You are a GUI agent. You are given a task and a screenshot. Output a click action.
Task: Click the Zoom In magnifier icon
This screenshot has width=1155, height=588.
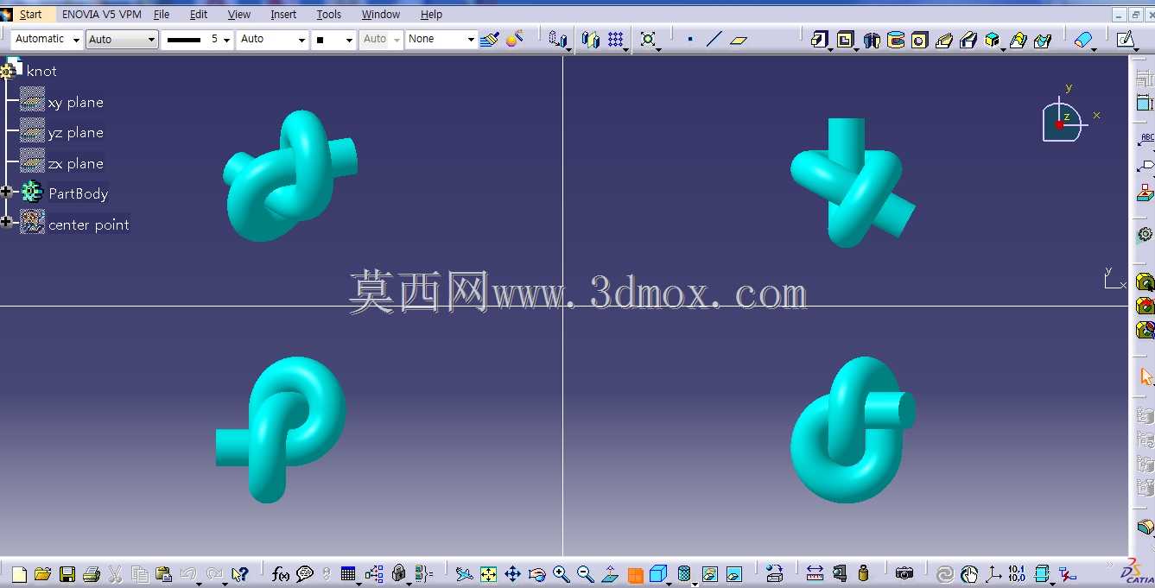point(562,574)
